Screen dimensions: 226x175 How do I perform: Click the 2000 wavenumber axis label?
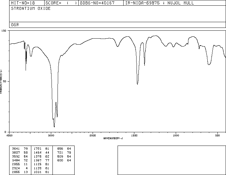point(93,135)
